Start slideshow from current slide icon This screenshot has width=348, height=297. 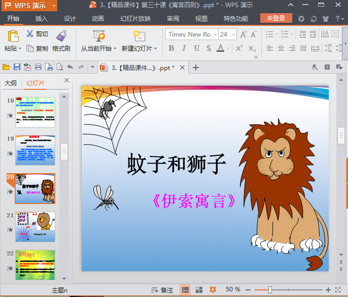click(99, 36)
